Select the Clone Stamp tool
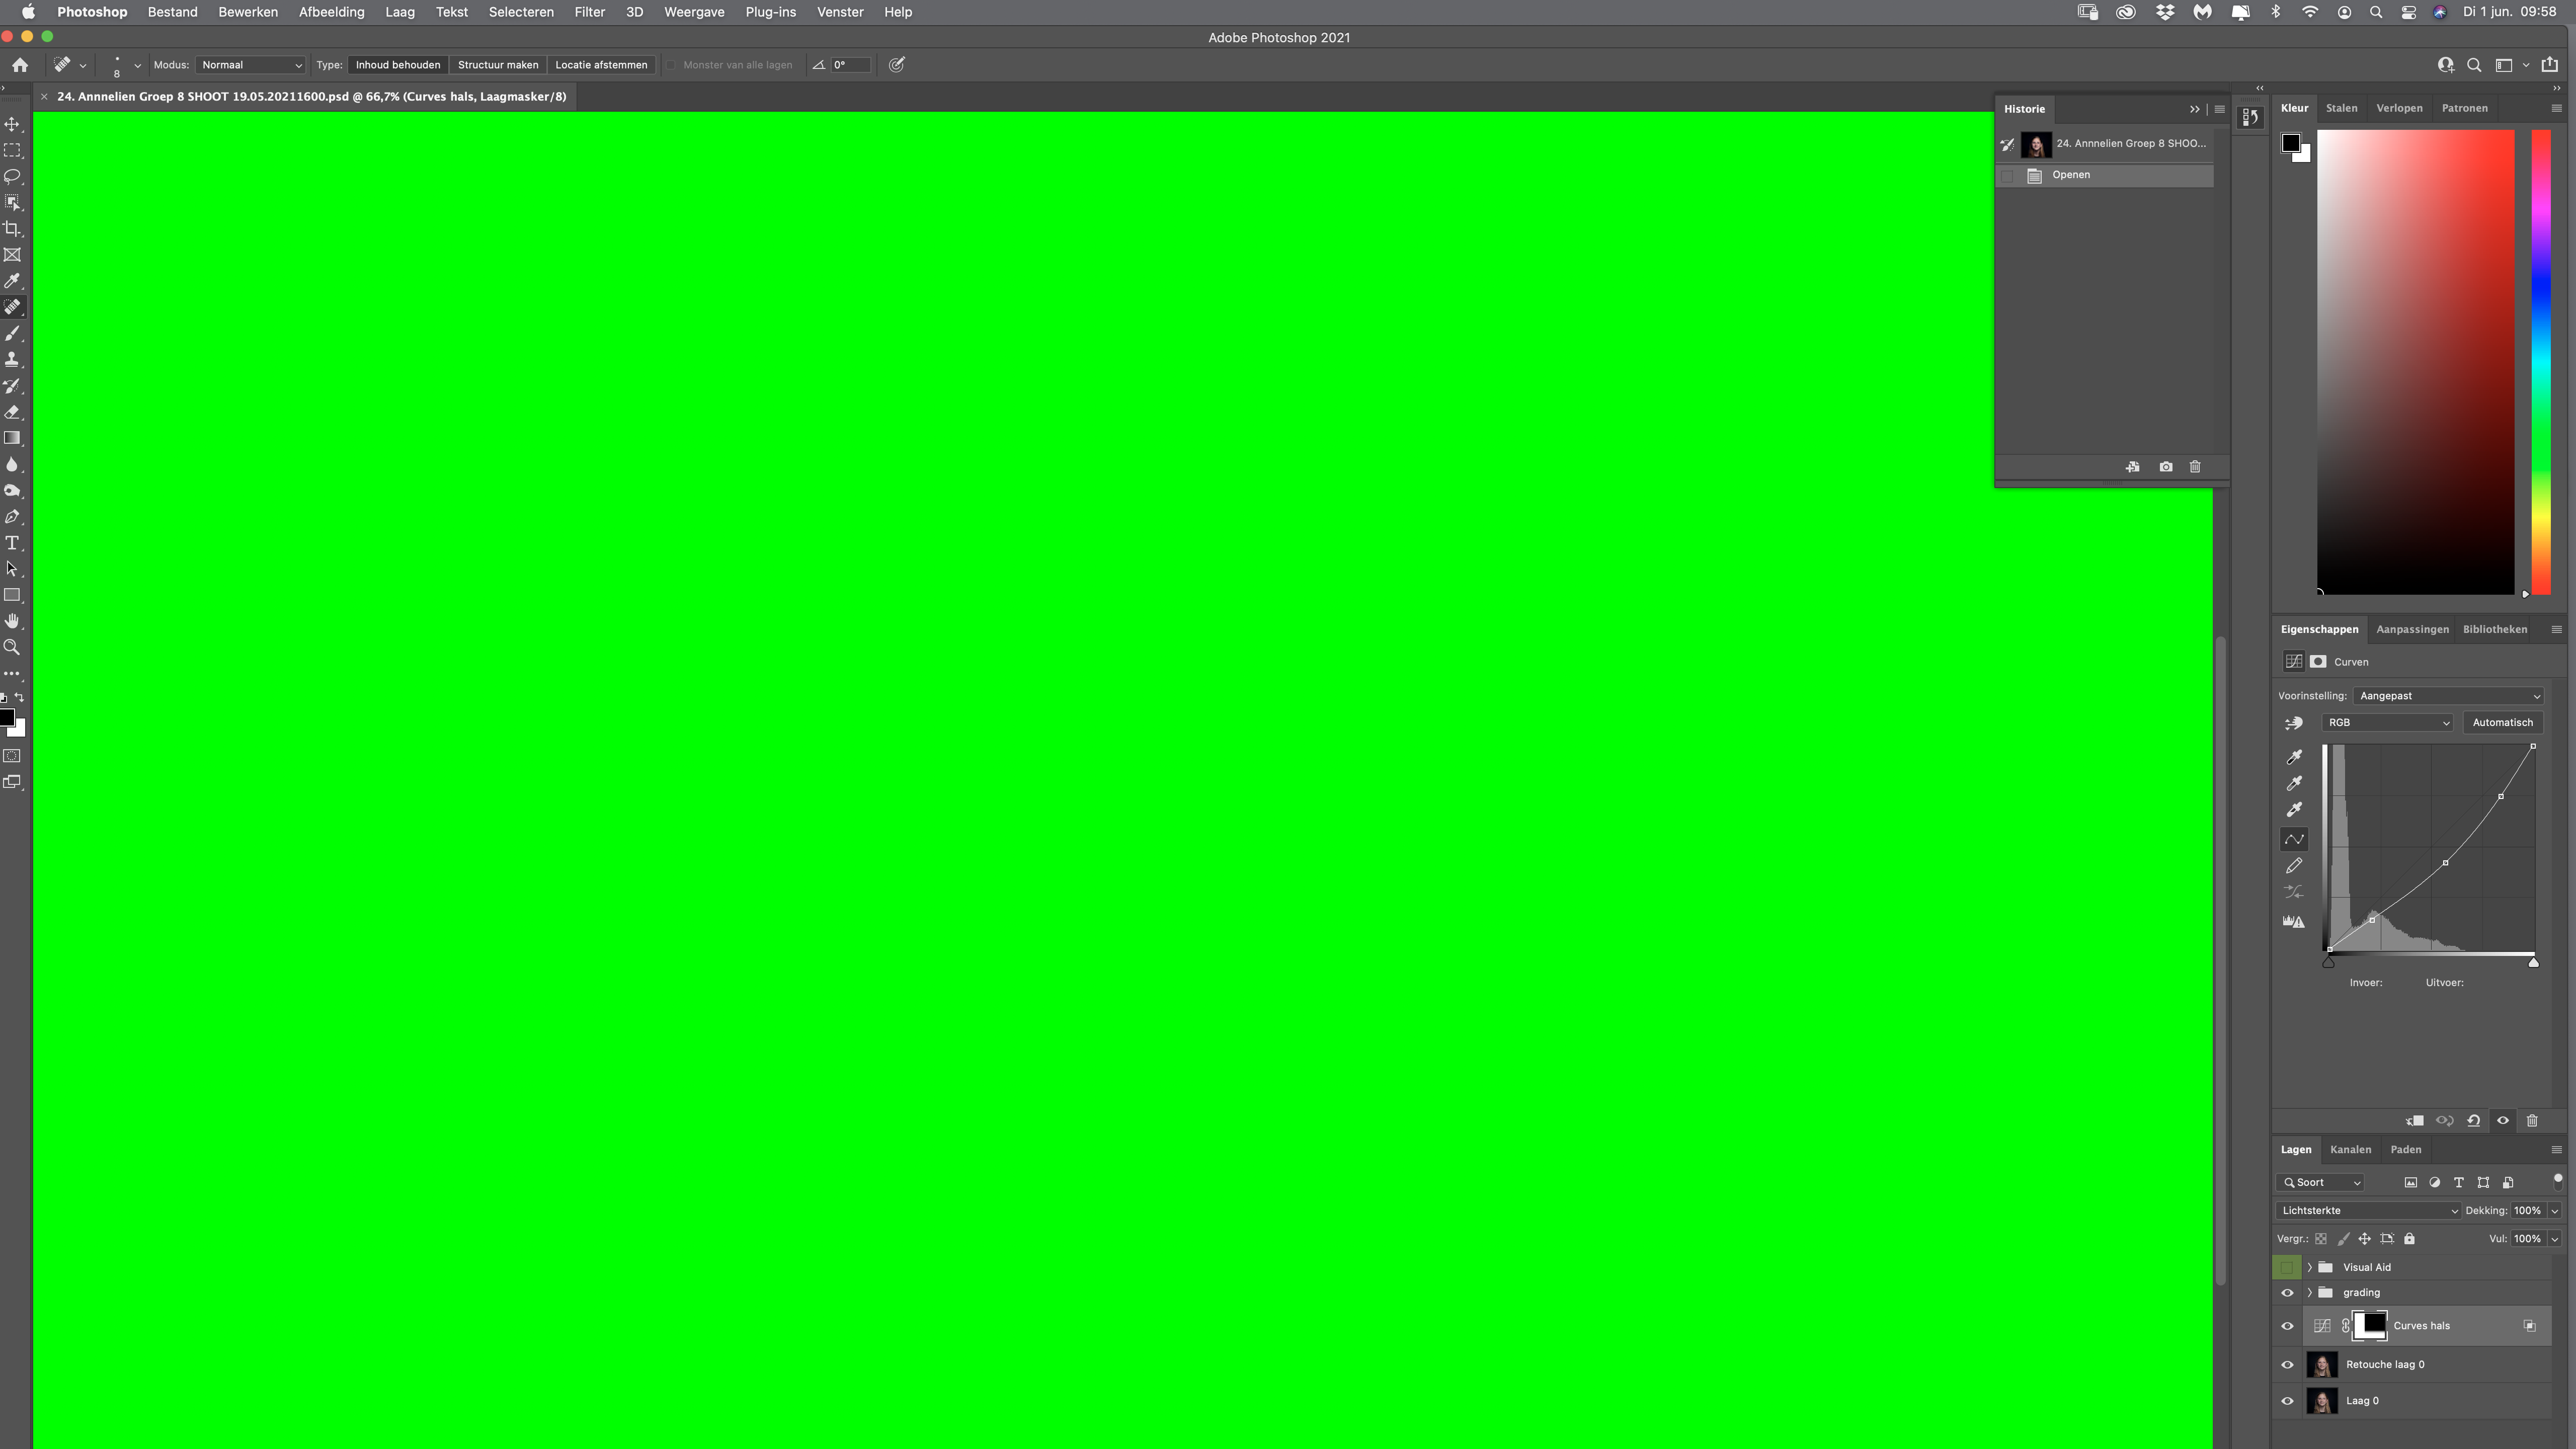Image resolution: width=2576 pixels, height=1449 pixels. 13,359
